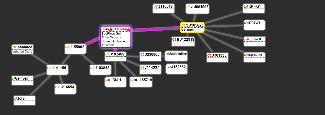Select the J155002 system node
Image resolution: width=325 pixels, height=115 pixels.
75,49
